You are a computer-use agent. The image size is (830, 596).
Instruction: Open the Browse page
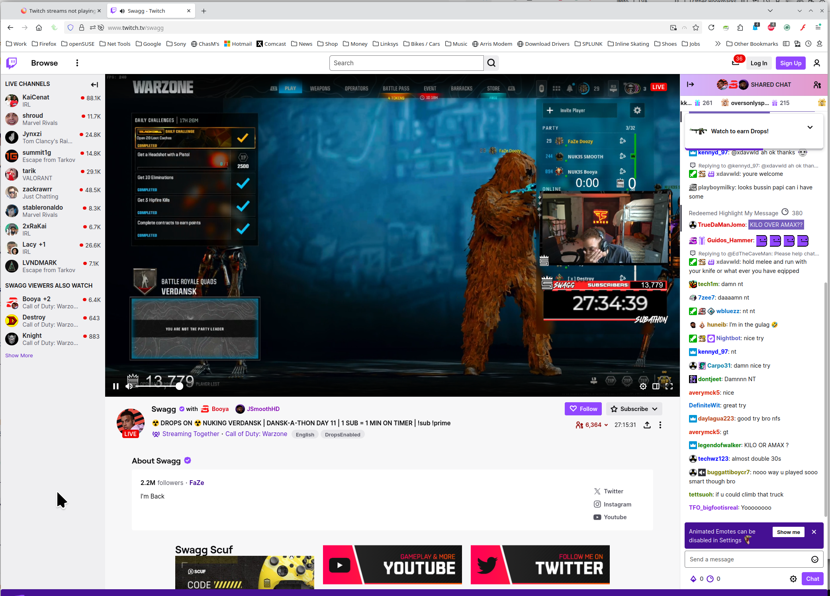(44, 63)
